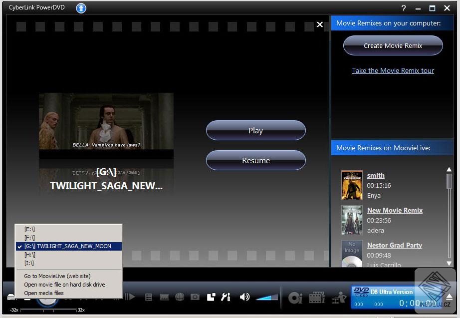This screenshot has width=460, height=318.
Task: Choose Open media files menu entry
Action: (x=44, y=293)
